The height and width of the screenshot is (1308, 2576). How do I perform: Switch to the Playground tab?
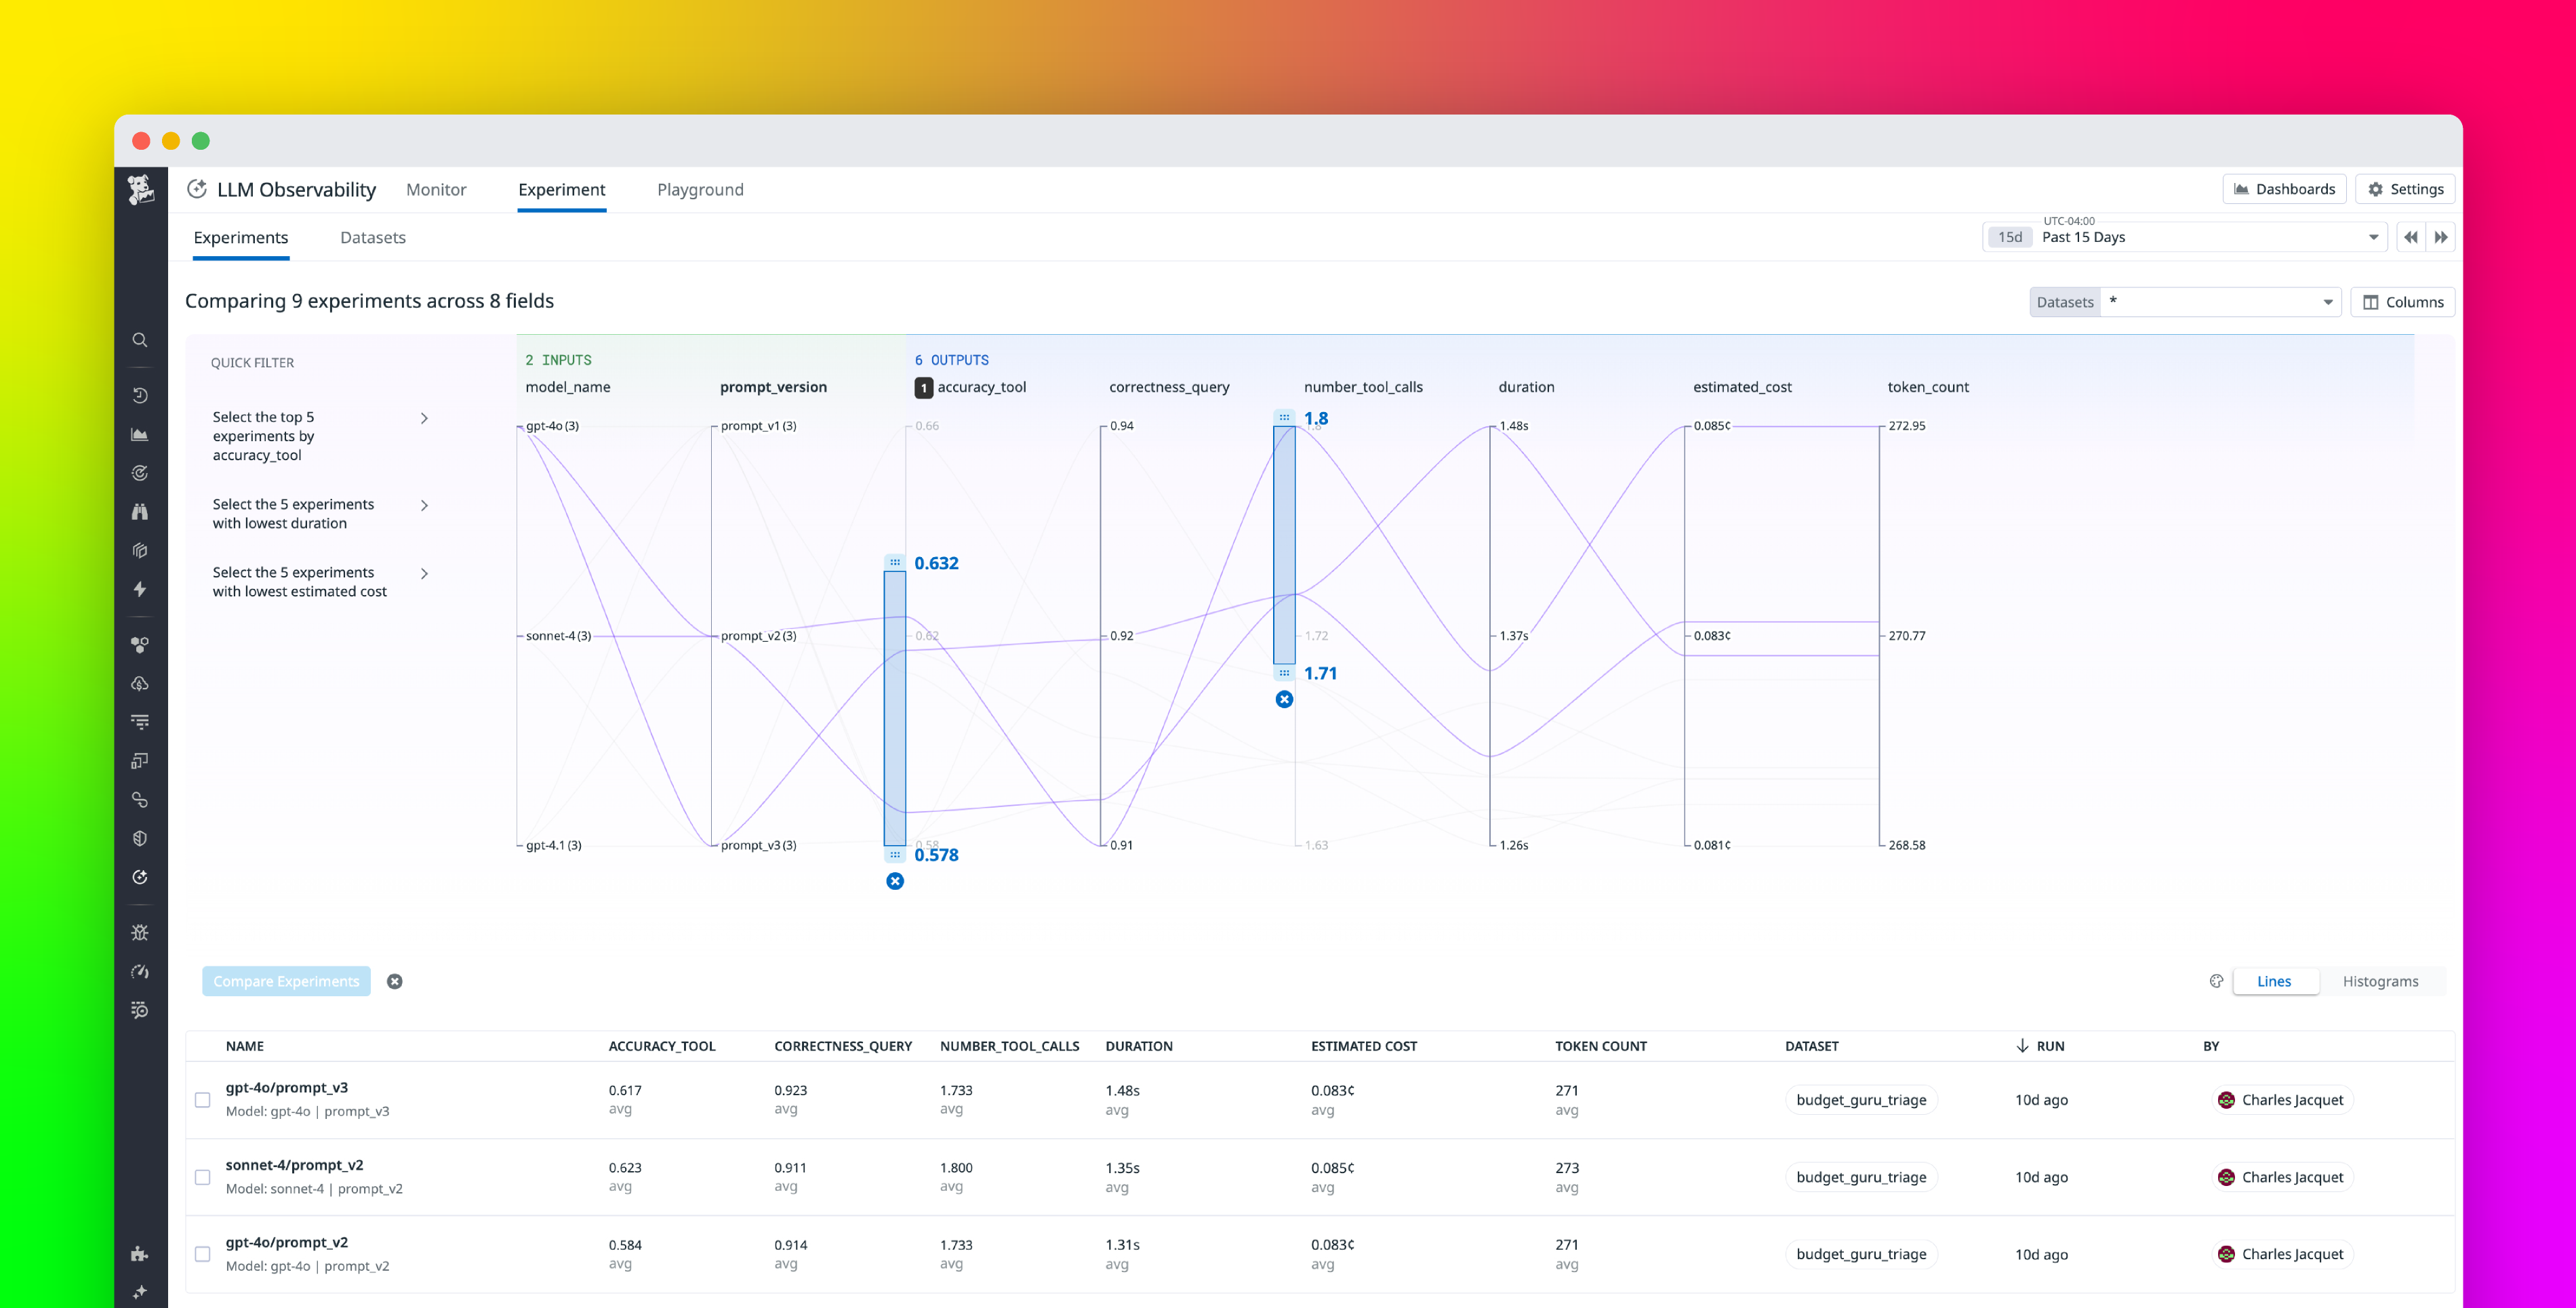coord(700,189)
